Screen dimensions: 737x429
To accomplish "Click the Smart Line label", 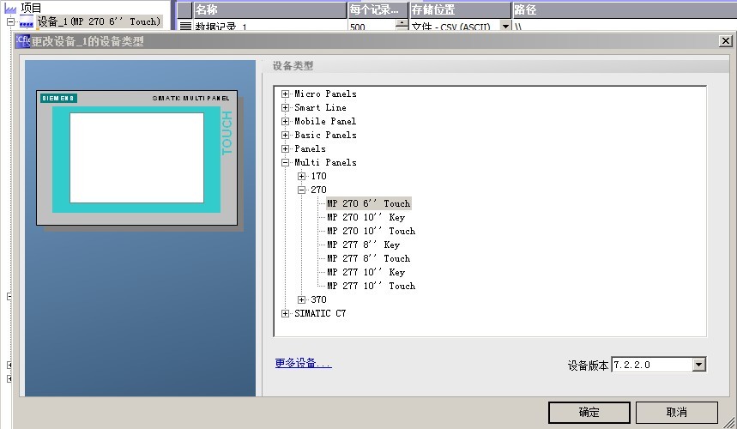I will coord(320,107).
